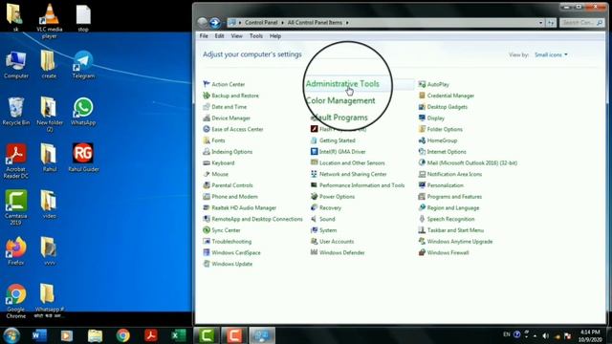Expand the address bar history dropdown

click(x=540, y=23)
